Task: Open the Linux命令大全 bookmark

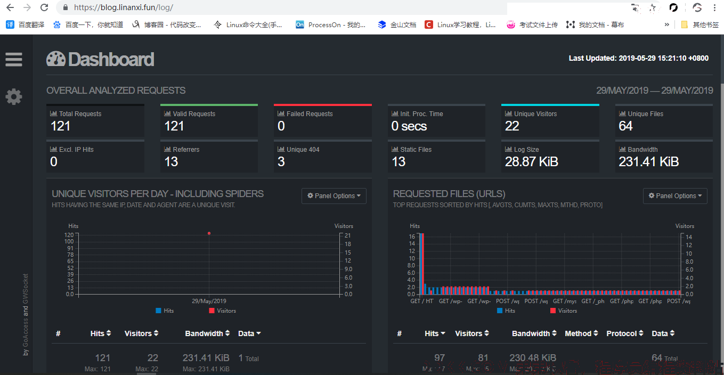Action: [x=248, y=25]
